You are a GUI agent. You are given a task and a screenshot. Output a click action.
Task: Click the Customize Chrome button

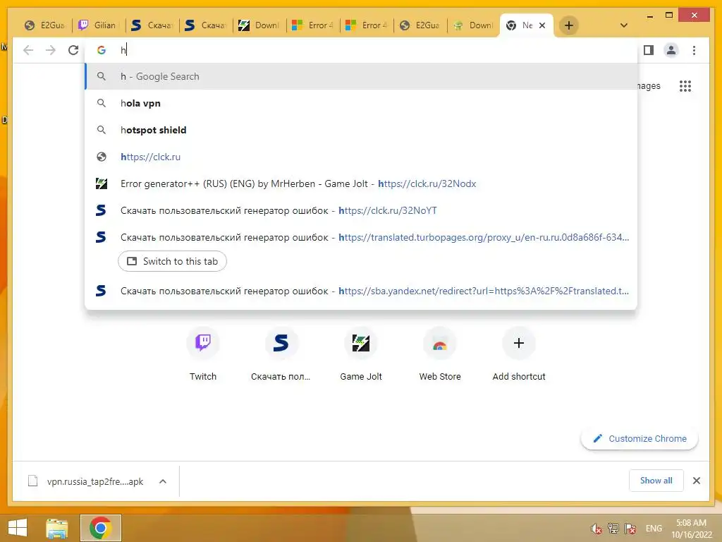640,439
